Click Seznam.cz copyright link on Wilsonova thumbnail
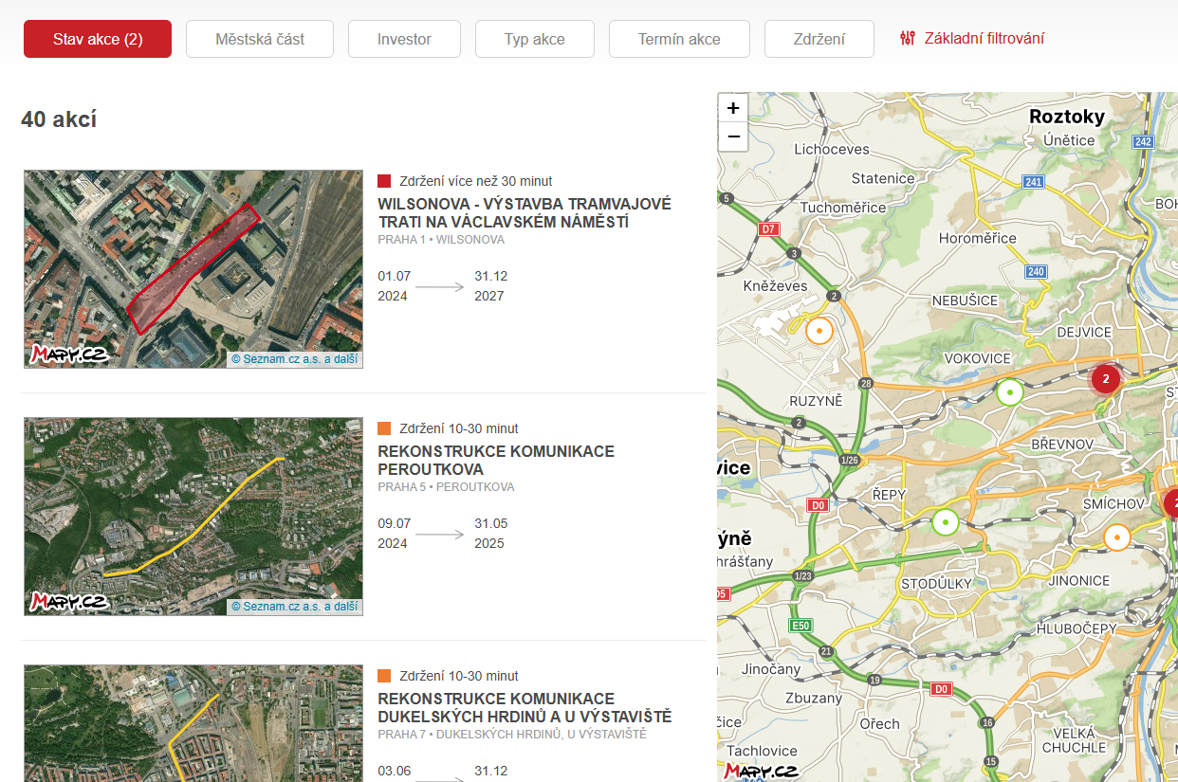 [x=295, y=359]
